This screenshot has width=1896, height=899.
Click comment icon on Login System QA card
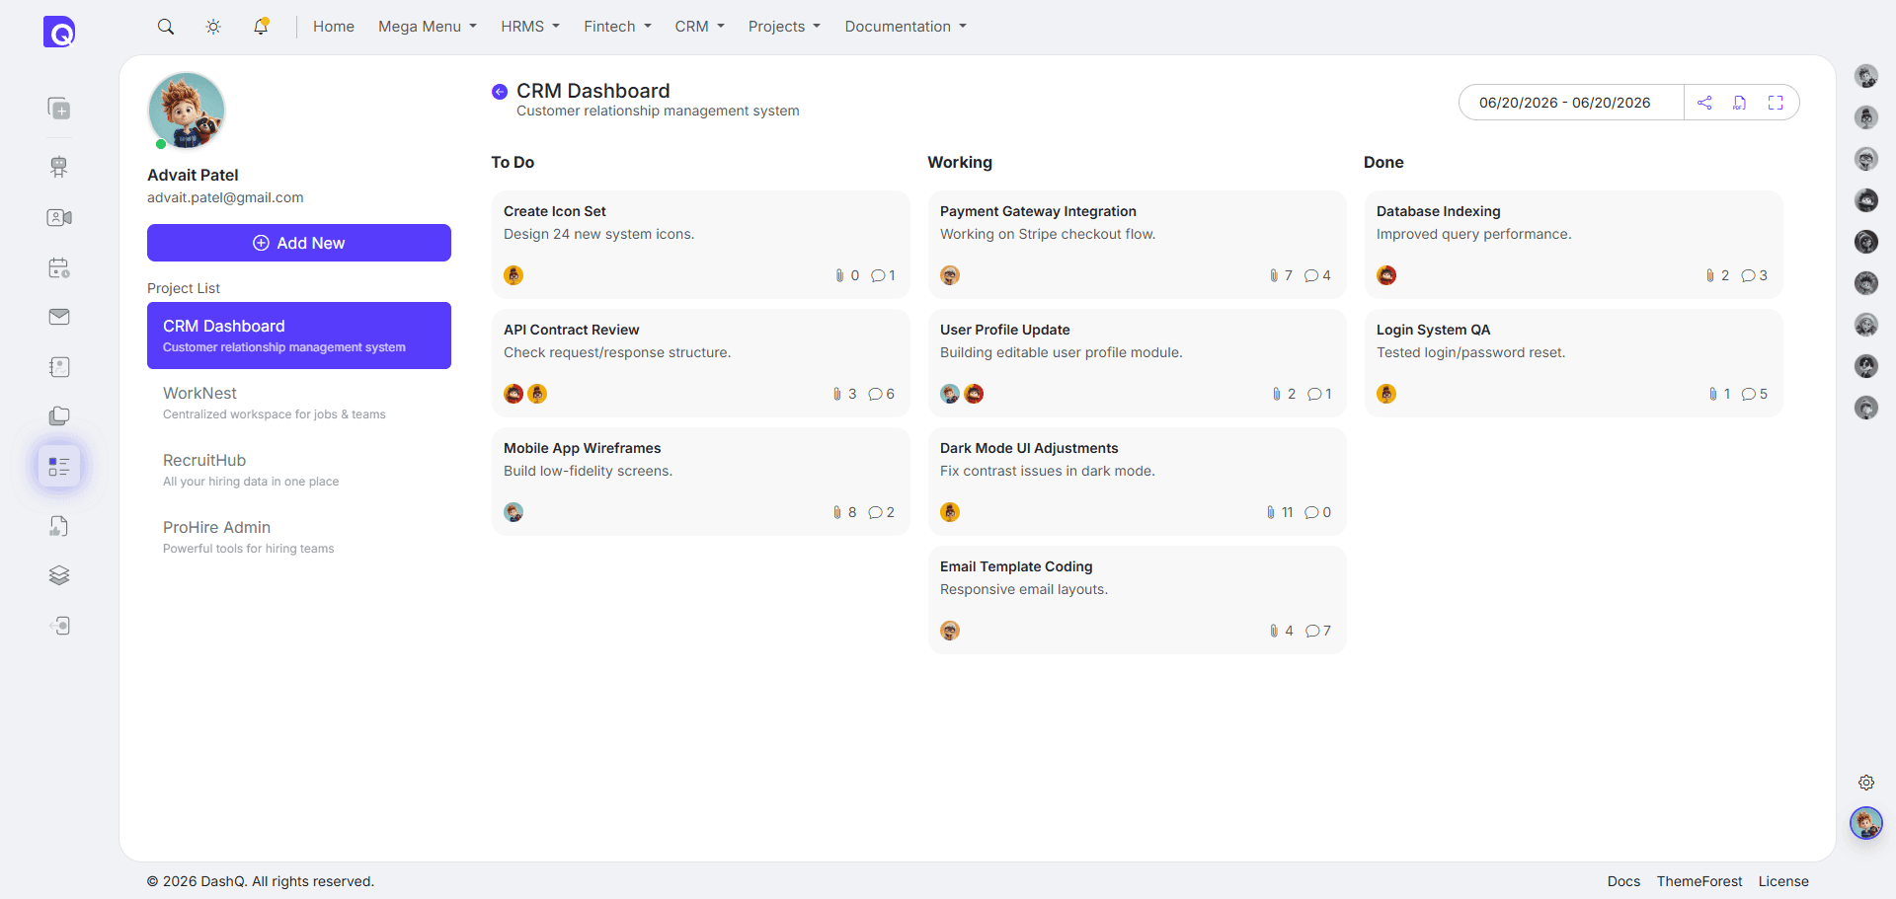pyautogui.click(x=1749, y=394)
